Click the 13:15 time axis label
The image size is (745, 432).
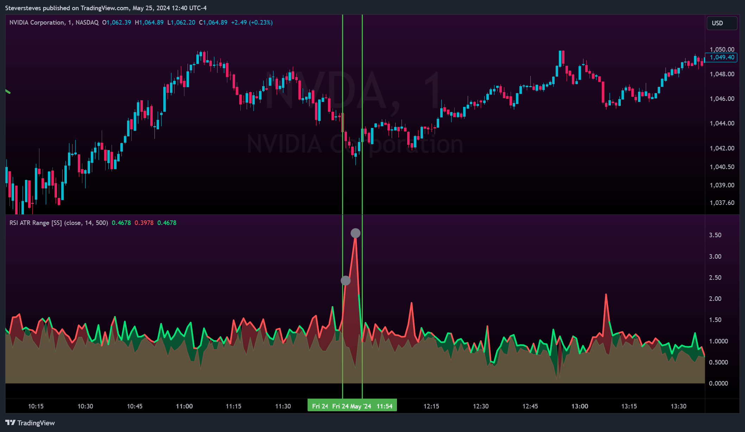(x=629, y=406)
